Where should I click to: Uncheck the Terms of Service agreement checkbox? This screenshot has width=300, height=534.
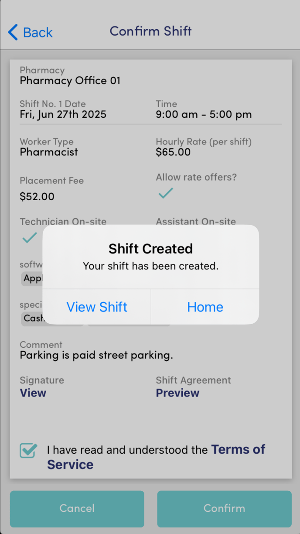tap(28, 451)
